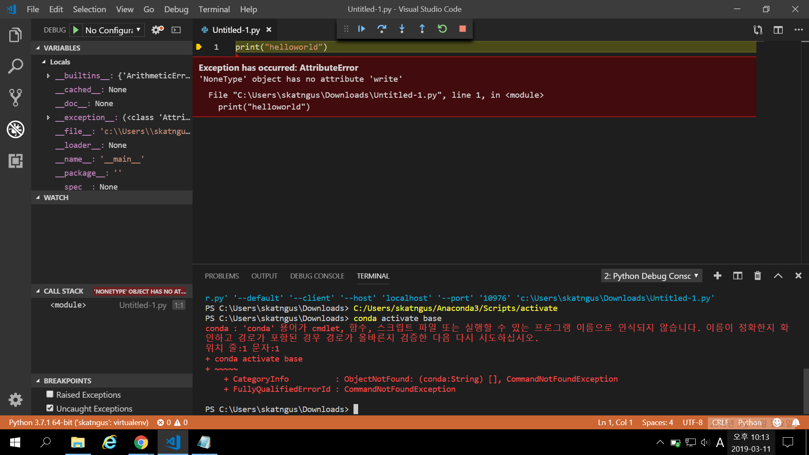
Task: Open the Manage gear at sidebar bottom
Action: pyautogui.click(x=16, y=399)
